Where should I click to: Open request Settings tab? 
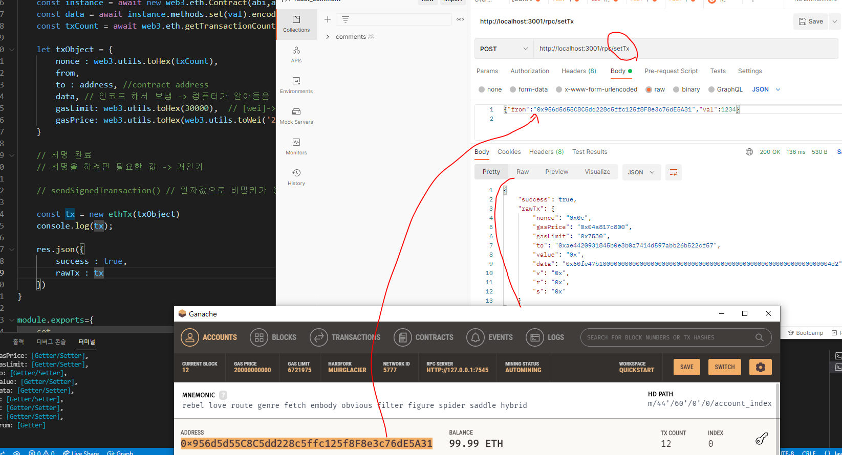click(x=750, y=71)
